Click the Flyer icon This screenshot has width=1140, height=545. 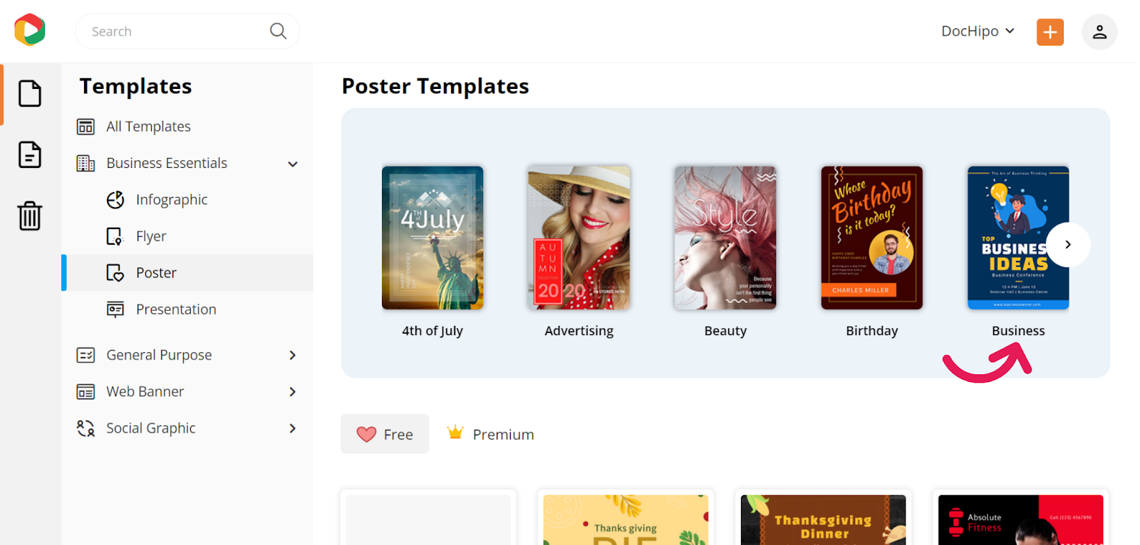(115, 236)
